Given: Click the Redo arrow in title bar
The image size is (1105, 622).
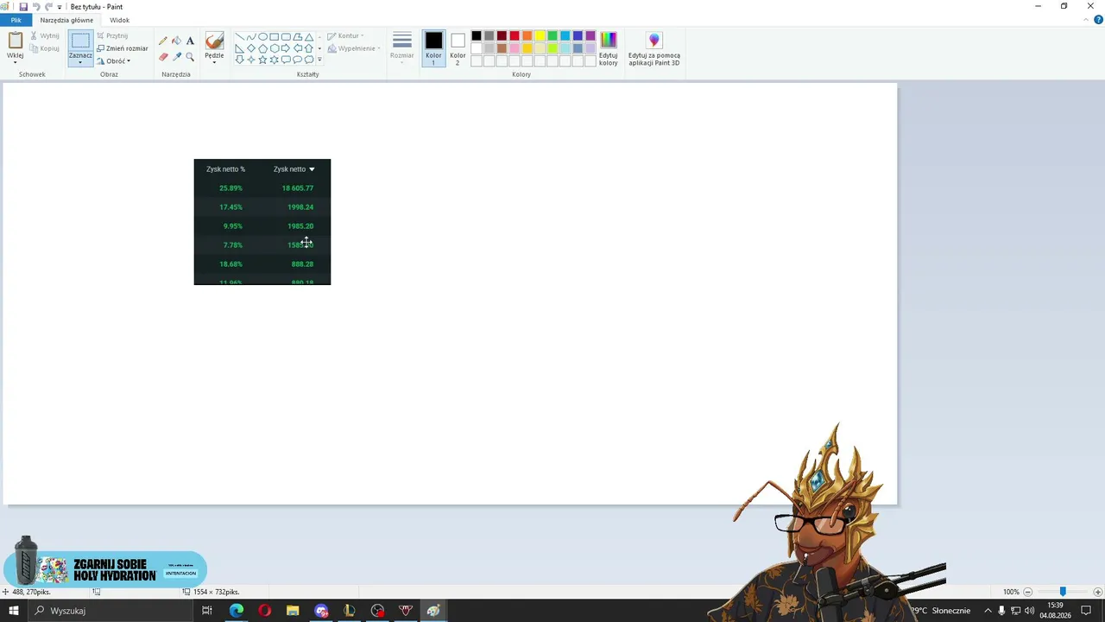Looking at the screenshot, I should 48,7.
